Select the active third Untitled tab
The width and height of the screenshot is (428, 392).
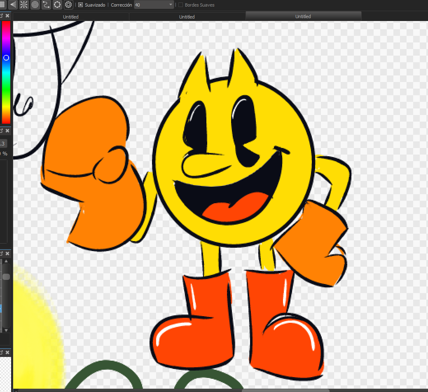click(x=303, y=16)
